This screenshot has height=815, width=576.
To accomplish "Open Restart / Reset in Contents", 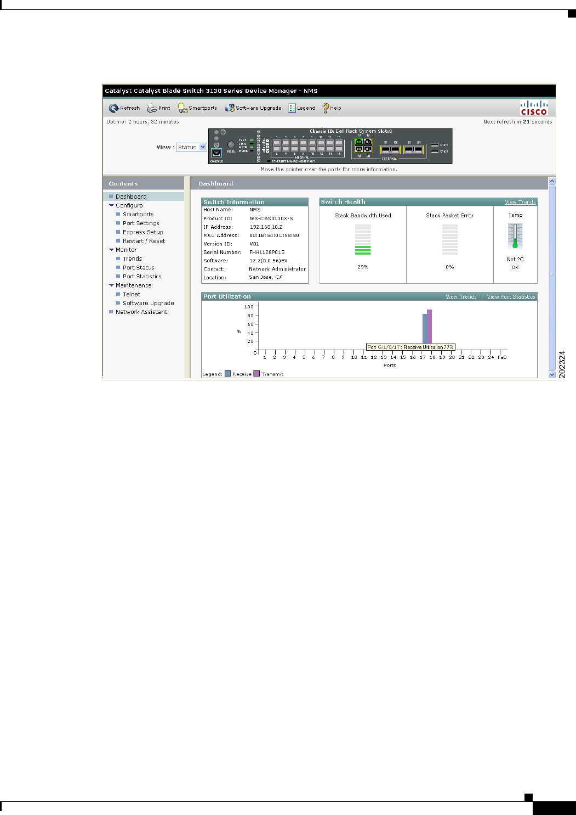I will [144, 241].
